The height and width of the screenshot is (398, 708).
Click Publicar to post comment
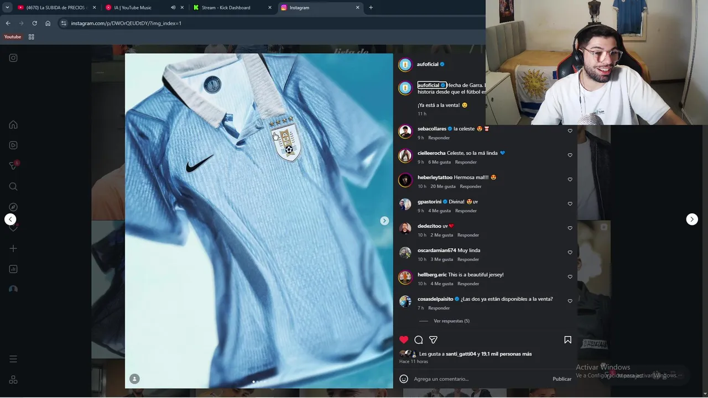click(x=562, y=379)
